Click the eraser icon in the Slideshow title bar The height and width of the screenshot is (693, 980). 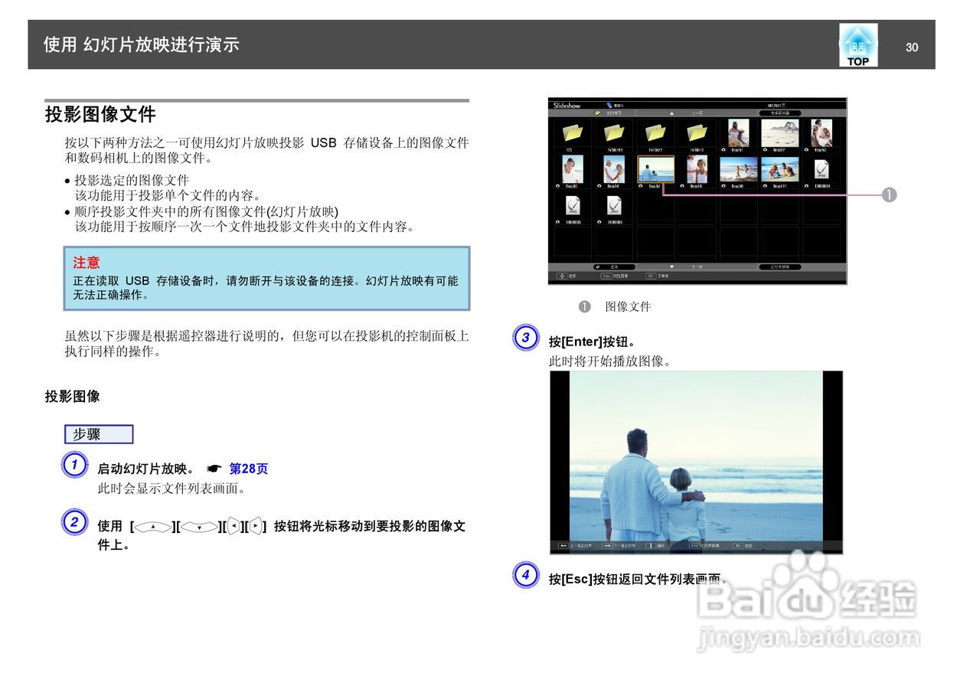click(609, 105)
